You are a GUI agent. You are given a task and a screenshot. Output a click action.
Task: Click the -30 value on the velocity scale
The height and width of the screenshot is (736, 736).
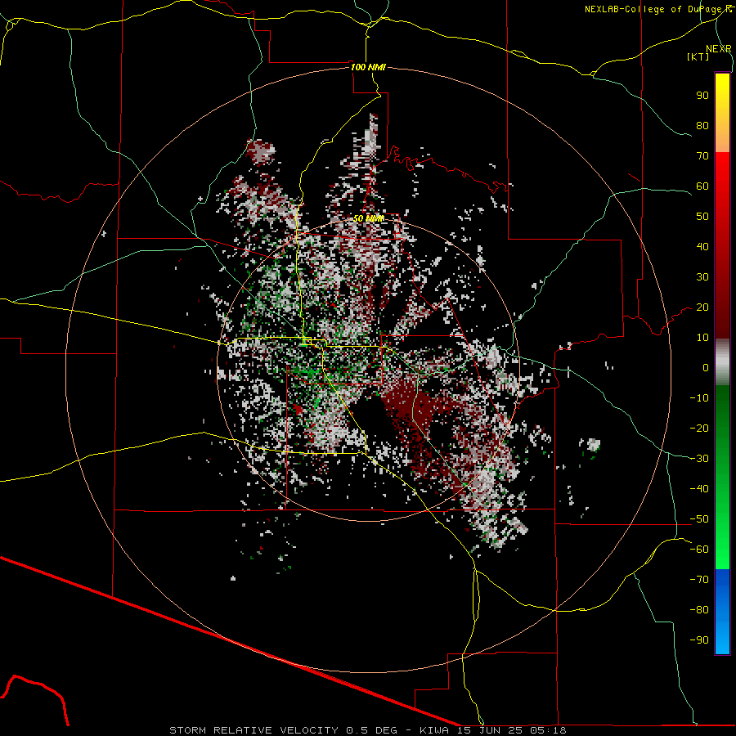click(x=699, y=459)
